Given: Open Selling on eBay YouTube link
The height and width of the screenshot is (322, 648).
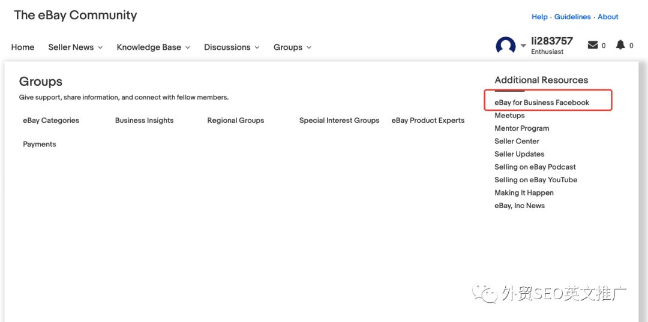Looking at the screenshot, I should (x=536, y=179).
